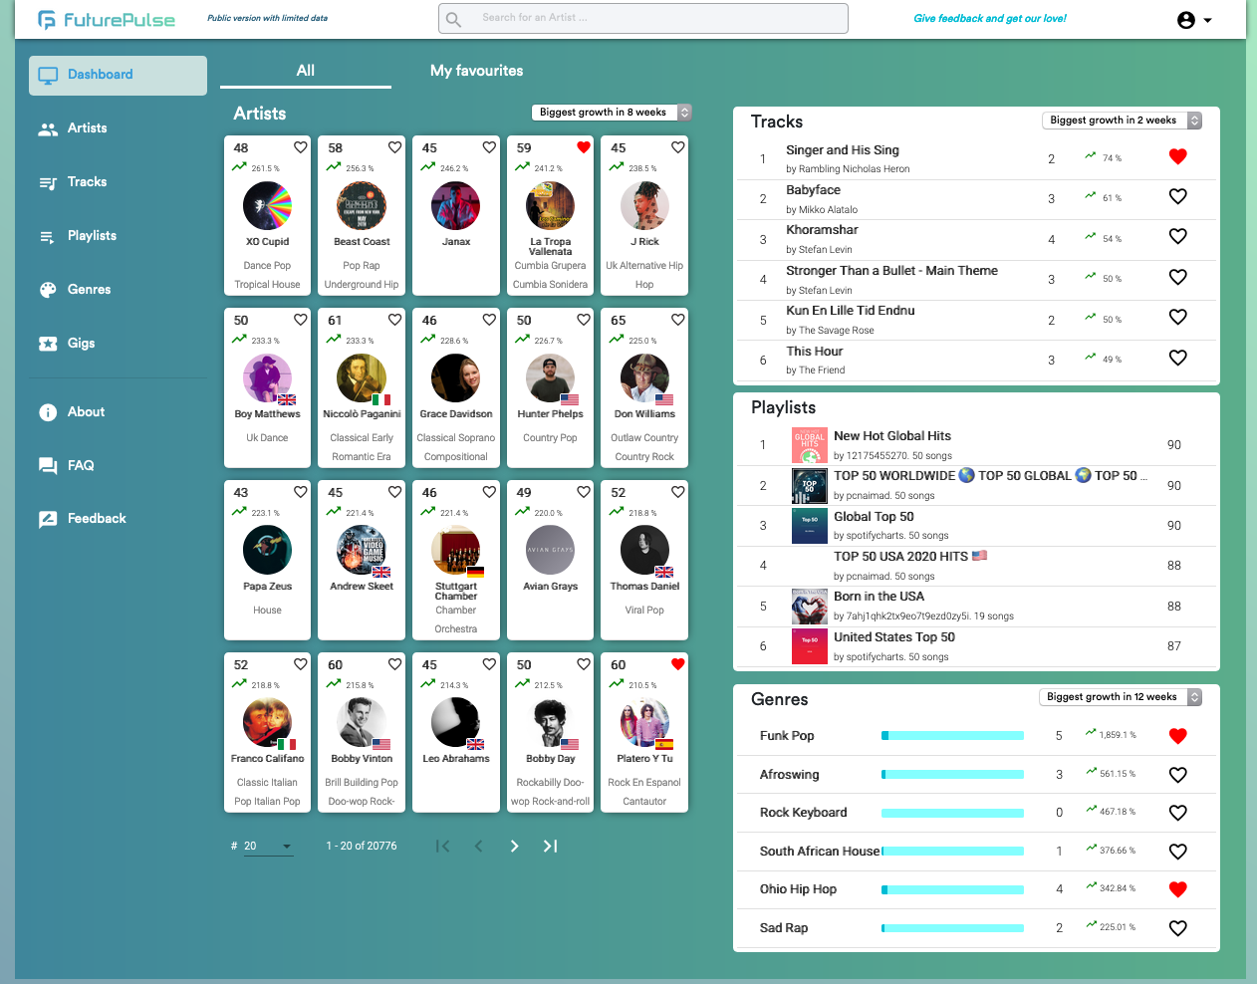Toggle the heart for Afroswing genre
Image resolution: width=1257 pixels, height=984 pixels.
pos(1177,775)
